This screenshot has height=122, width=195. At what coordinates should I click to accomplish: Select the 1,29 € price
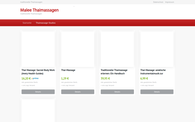point(65,78)
